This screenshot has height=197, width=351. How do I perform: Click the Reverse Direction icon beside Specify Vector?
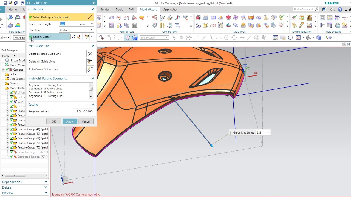pos(73,37)
